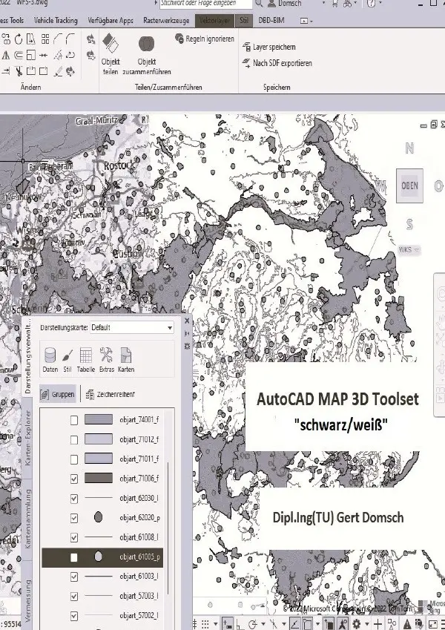
Task: Click the objart_71012_f fill color swatch
Action: 99,439
